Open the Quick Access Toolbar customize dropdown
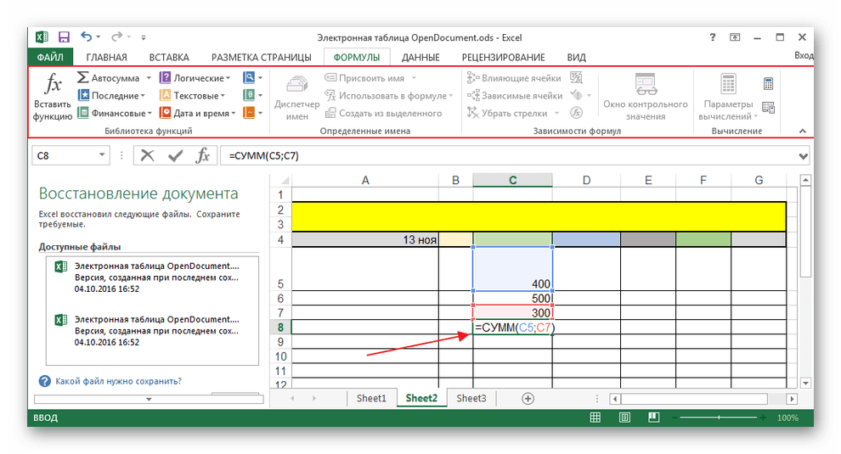 [144, 37]
